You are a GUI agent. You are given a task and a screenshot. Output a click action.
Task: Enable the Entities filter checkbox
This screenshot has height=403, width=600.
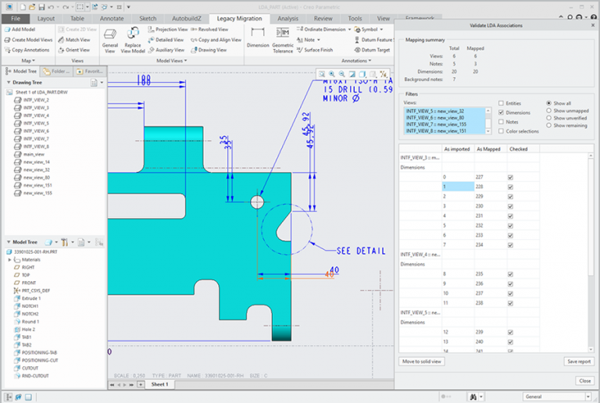point(501,103)
